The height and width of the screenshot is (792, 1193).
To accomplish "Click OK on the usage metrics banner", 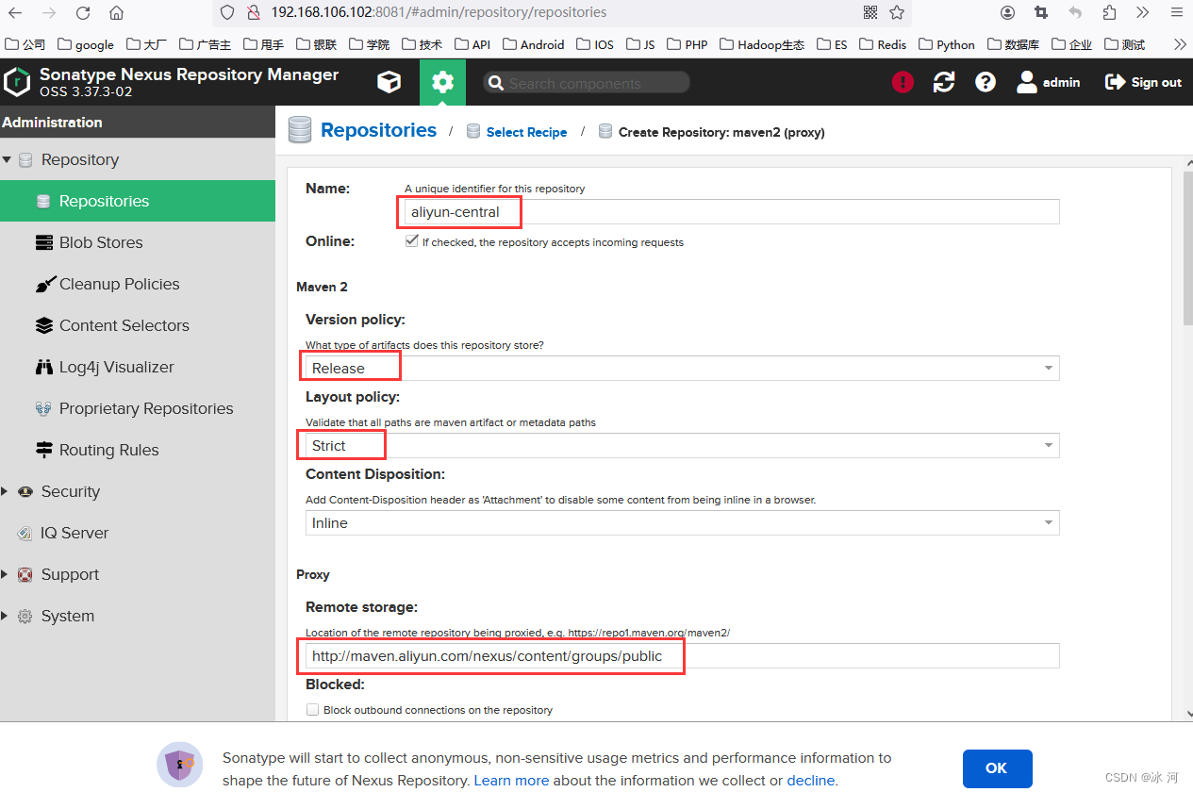I will click(997, 768).
